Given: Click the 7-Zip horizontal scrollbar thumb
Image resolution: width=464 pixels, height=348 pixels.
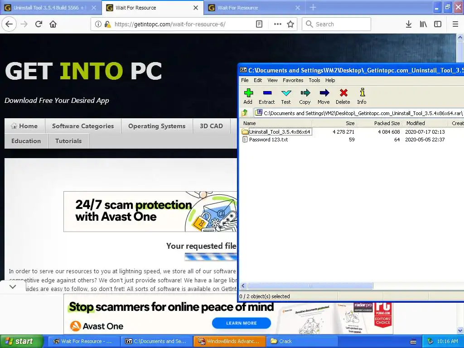Looking at the screenshot, I should pos(310,285).
